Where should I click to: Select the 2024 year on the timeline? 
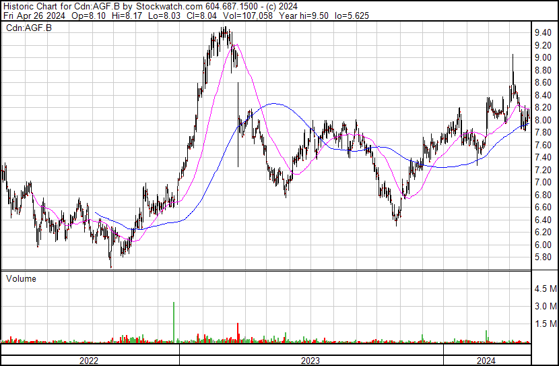(486, 361)
